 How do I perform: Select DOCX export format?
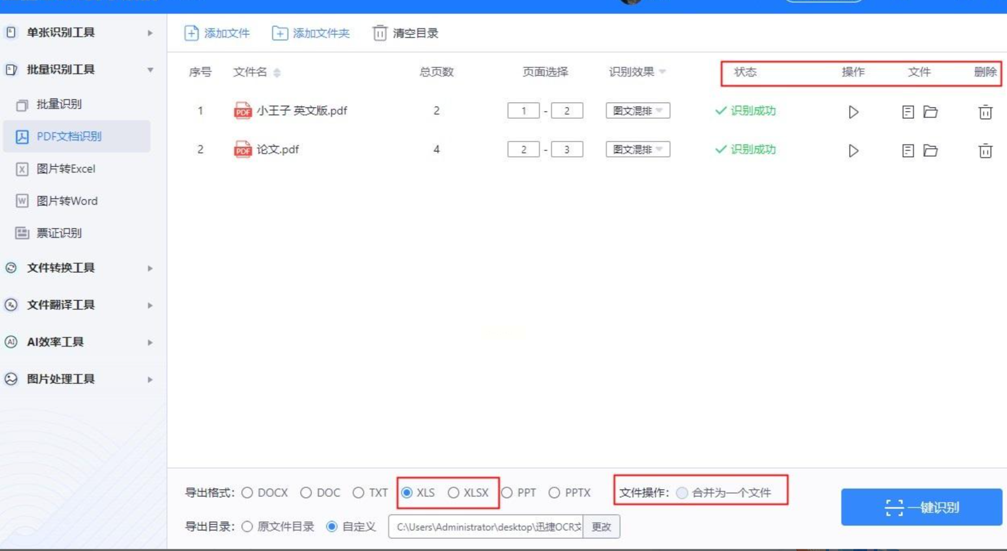point(247,493)
